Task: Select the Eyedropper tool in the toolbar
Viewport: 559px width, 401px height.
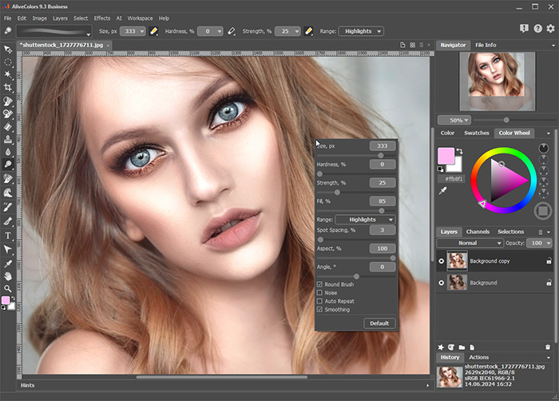Action: 7,264
